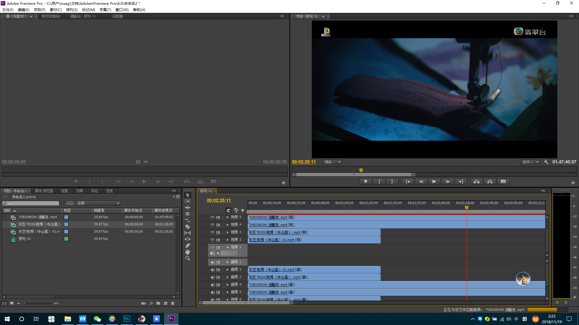579x325 pixels.
Task: Expand the 视频 5 track
Action: click(228, 217)
